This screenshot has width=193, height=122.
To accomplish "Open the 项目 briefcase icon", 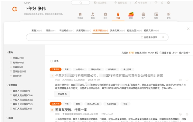I will tap(106, 14).
